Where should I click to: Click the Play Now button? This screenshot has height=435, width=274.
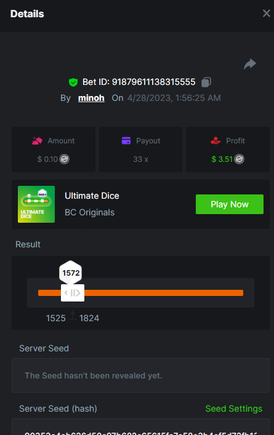click(230, 204)
